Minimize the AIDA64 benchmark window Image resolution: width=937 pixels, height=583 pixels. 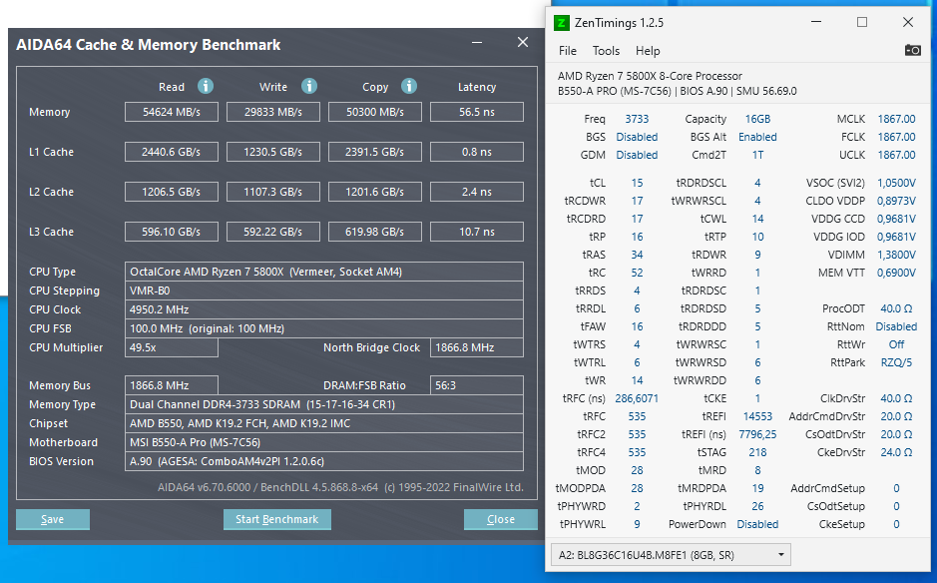point(477,43)
